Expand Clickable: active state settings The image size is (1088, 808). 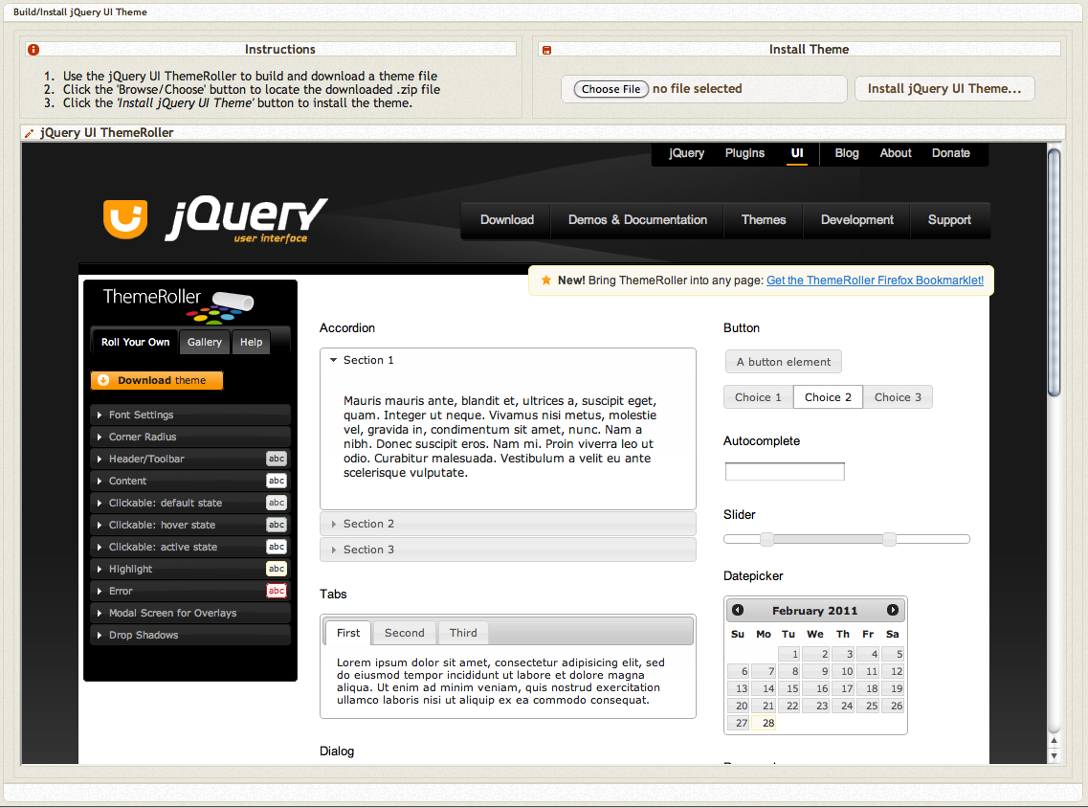point(190,547)
